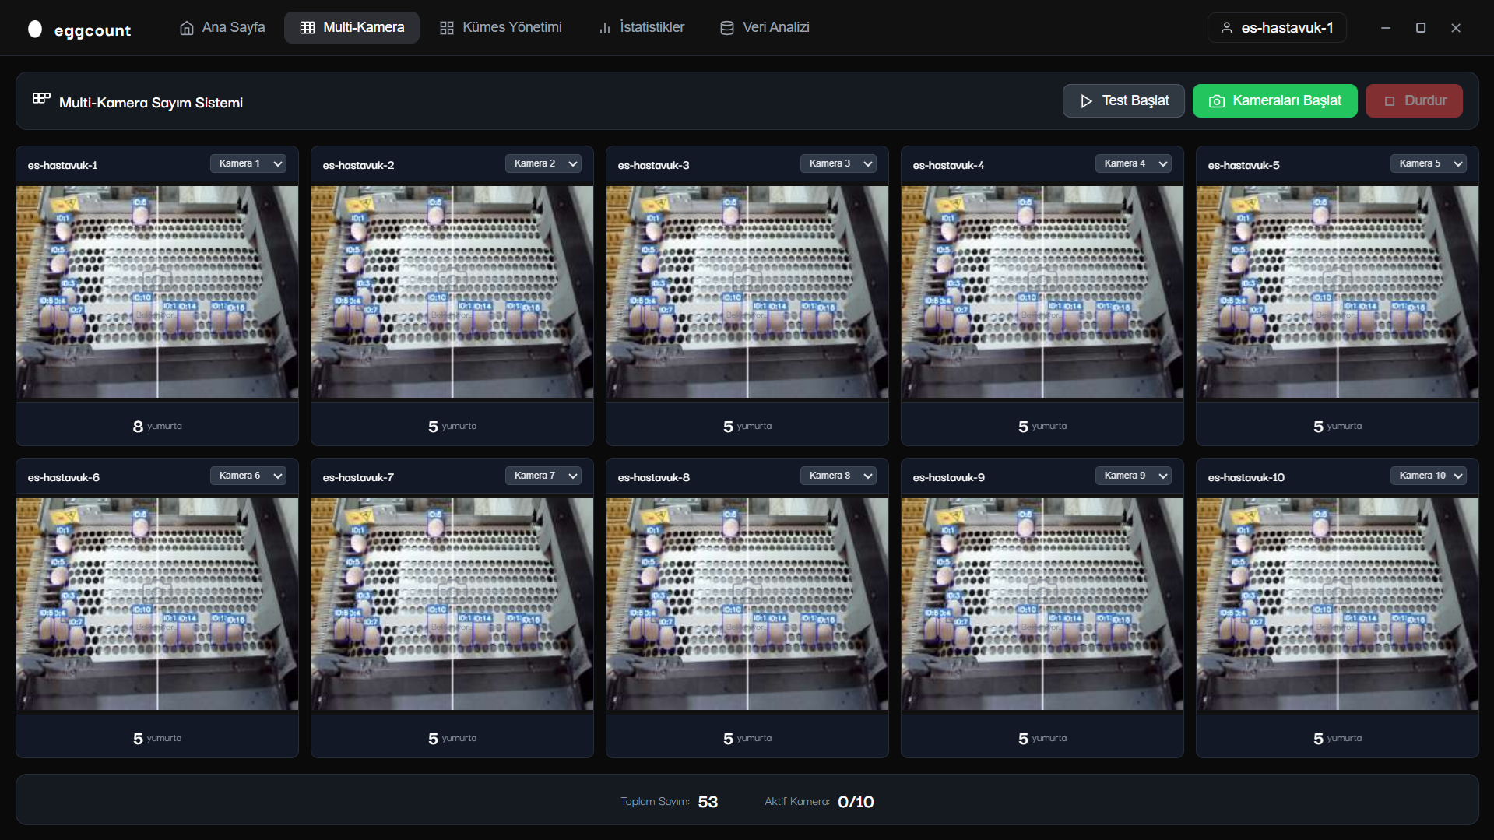
Task: Click the grid icon in Multi-Kamera tab
Action: click(x=308, y=28)
